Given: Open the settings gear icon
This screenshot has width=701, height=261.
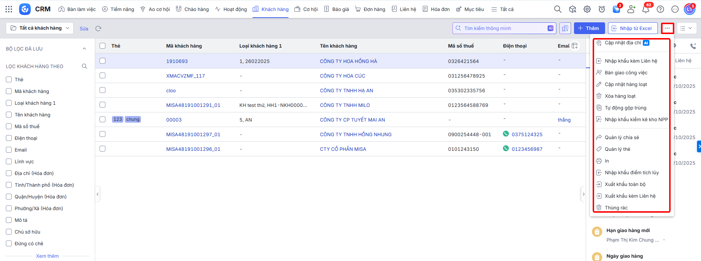Looking at the screenshot, I should point(587,9).
